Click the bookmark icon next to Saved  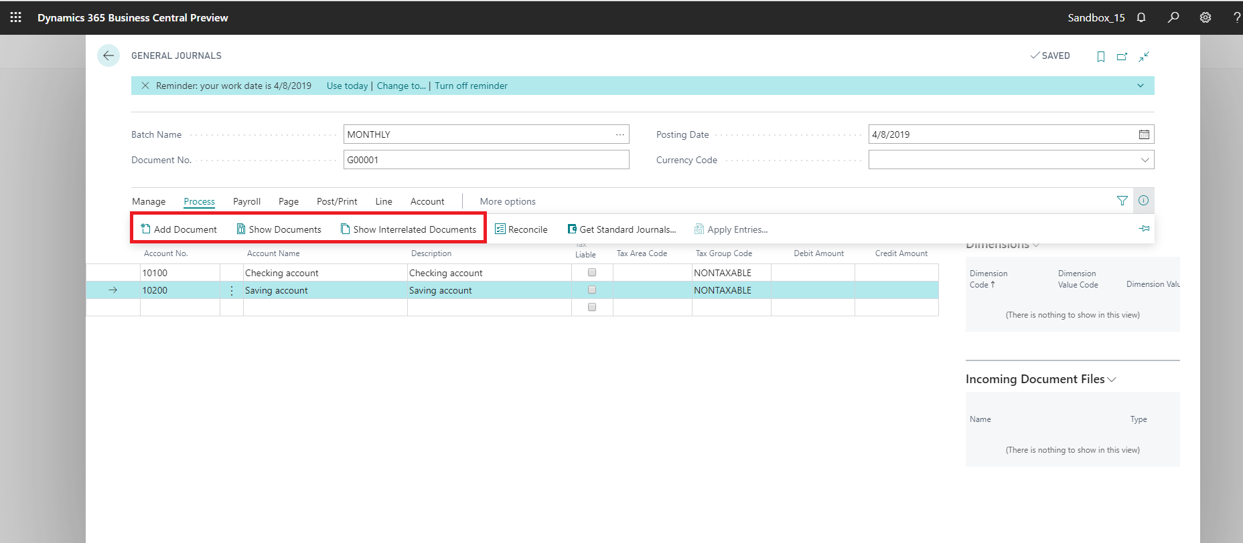(x=1100, y=56)
